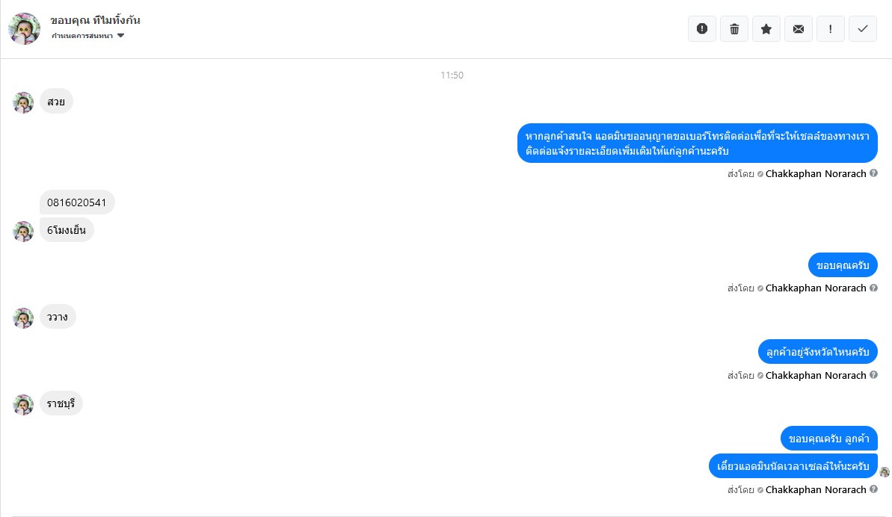Select the phone number 0816020541 message
This screenshot has width=892, height=517.
pyautogui.click(x=77, y=202)
